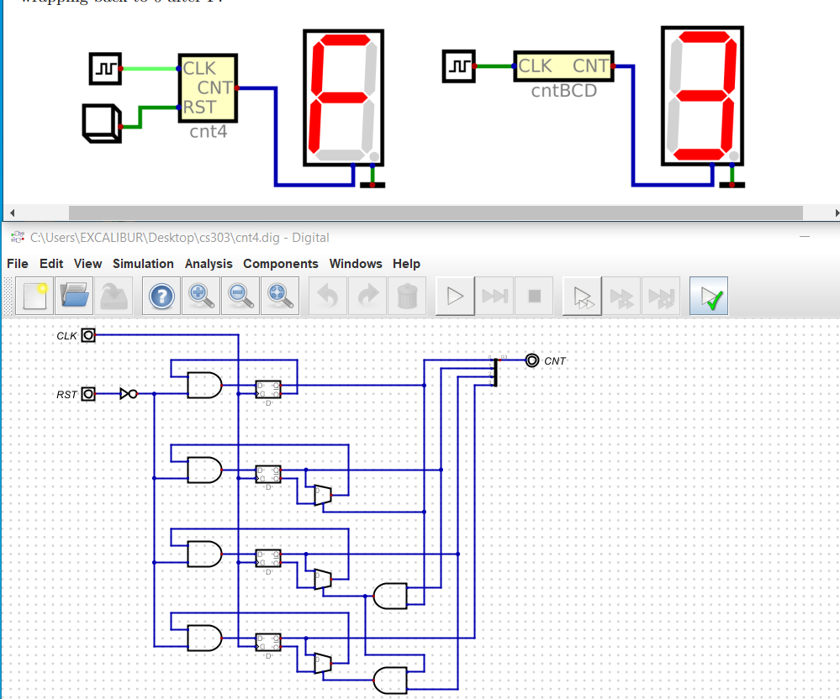Screen dimensions: 840x699
Task: Run circuit tests via green checkmark icon
Action: [708, 296]
